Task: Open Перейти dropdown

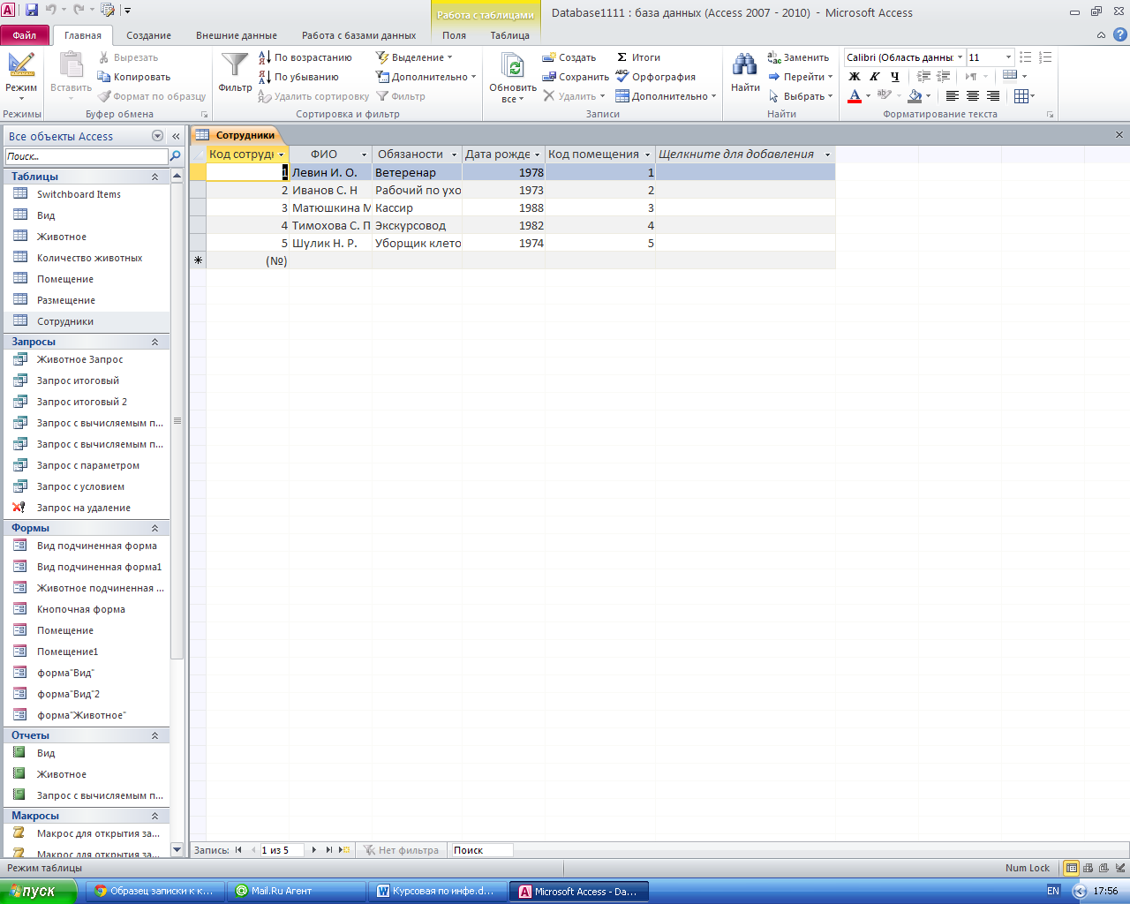Action: (x=800, y=77)
